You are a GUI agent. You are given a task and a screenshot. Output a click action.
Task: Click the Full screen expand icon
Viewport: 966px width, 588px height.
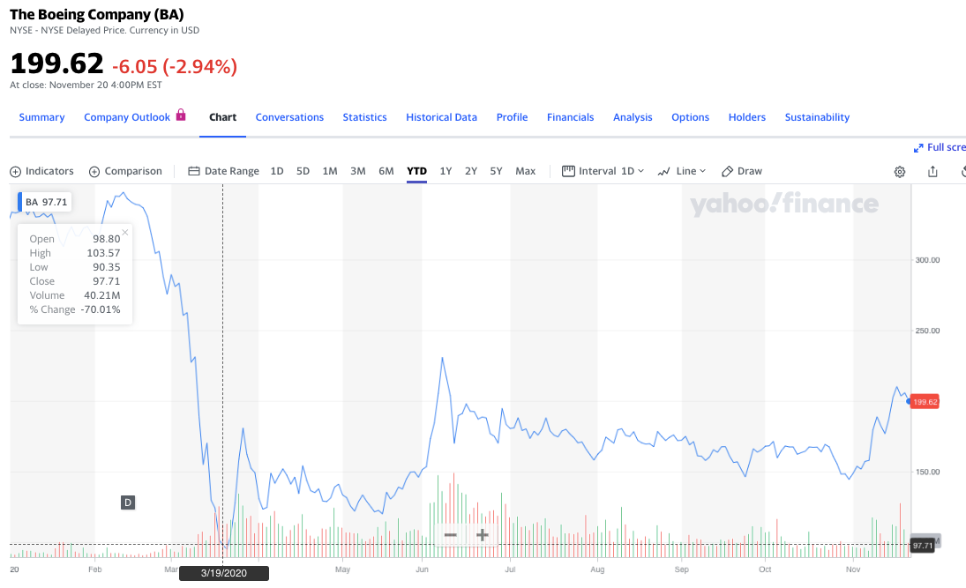(x=918, y=148)
